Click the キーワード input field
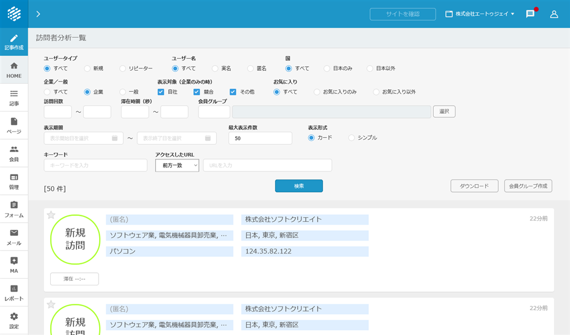The width and height of the screenshot is (570, 335). (x=96, y=165)
